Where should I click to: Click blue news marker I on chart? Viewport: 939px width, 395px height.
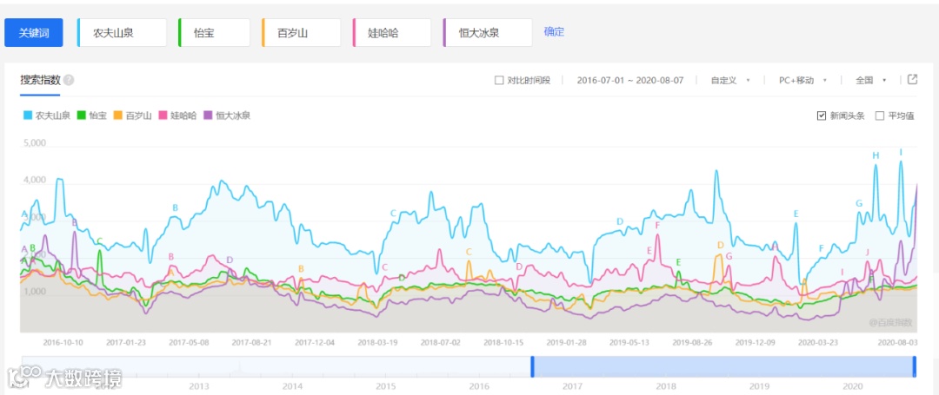(x=901, y=153)
